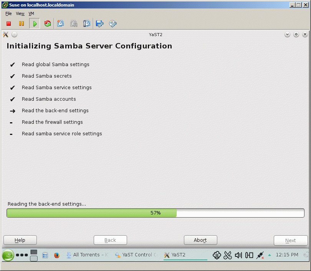Click the 'Read global Samba settings' step
This screenshot has width=311, height=271.
coord(56,65)
